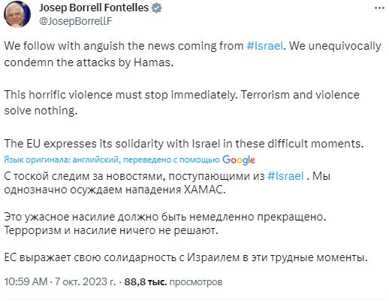This screenshot has width=389, height=301.
Task: Open the more options three-dot menu
Action: tap(379, 8)
